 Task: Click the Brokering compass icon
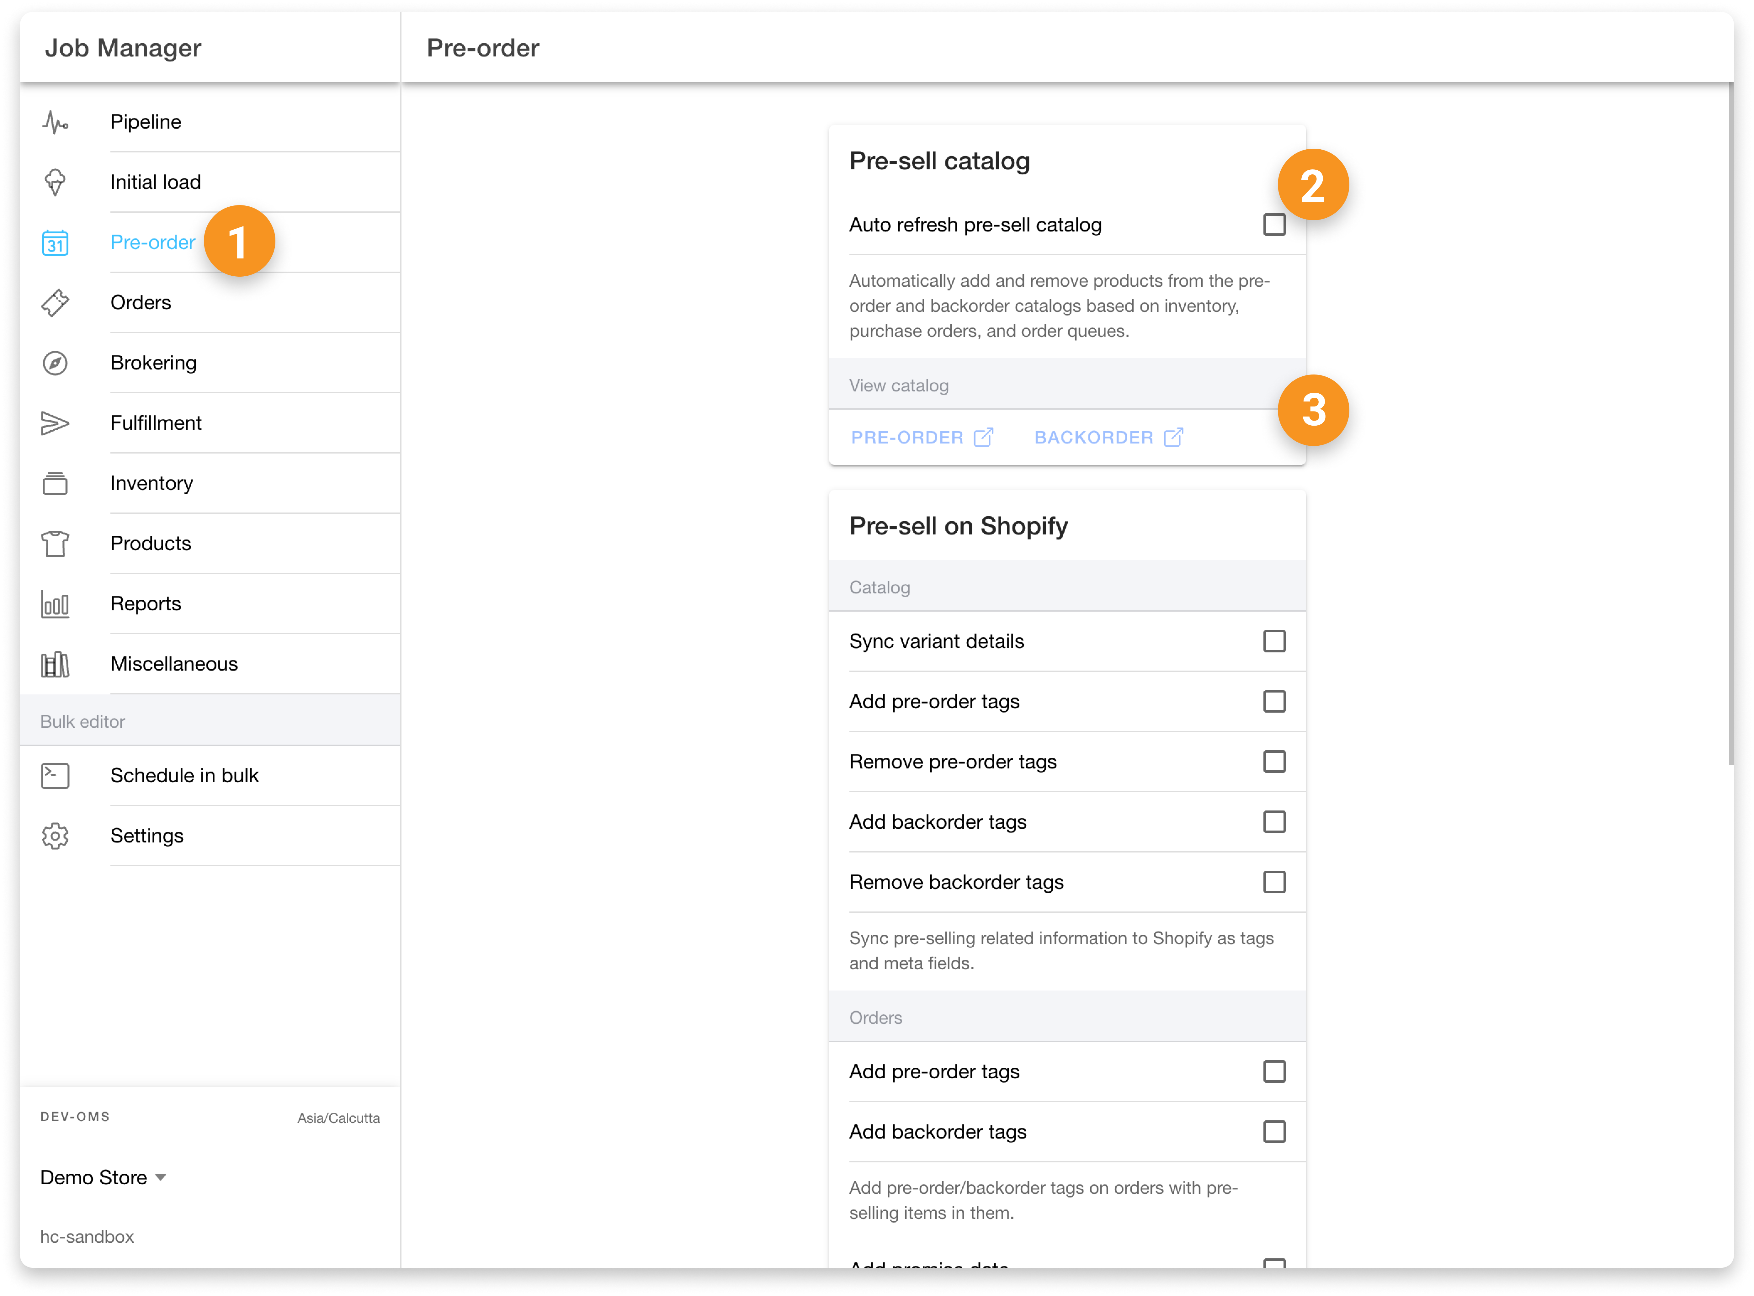[55, 363]
